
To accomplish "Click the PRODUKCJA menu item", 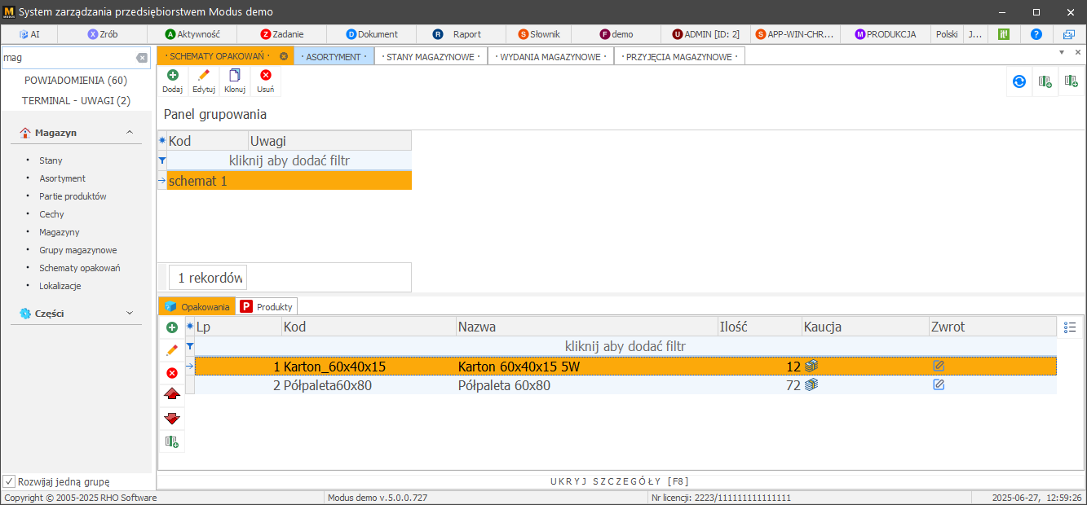I will (x=885, y=34).
